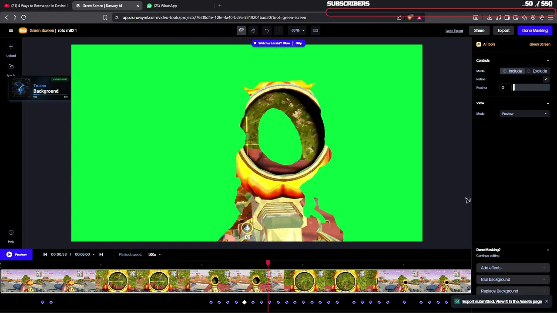Open the browser main menu icon

point(550,17)
